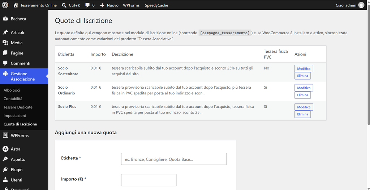Image resolution: width=370 pixels, height=190 pixels.
Task: Click the Articoli pin icon
Action: 5,32
